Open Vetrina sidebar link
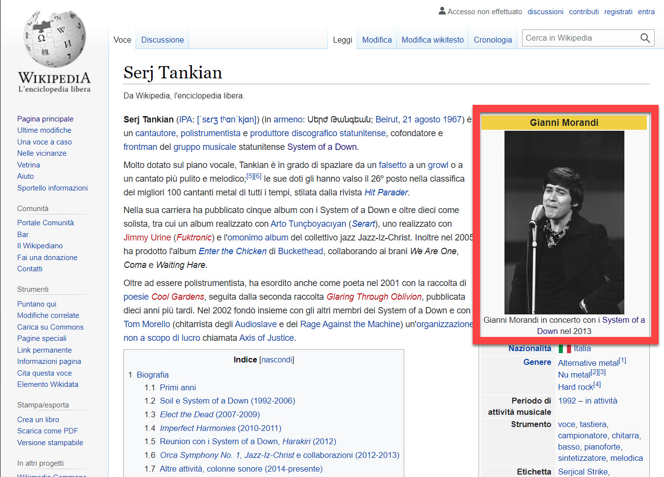664x477 pixels. click(x=28, y=165)
